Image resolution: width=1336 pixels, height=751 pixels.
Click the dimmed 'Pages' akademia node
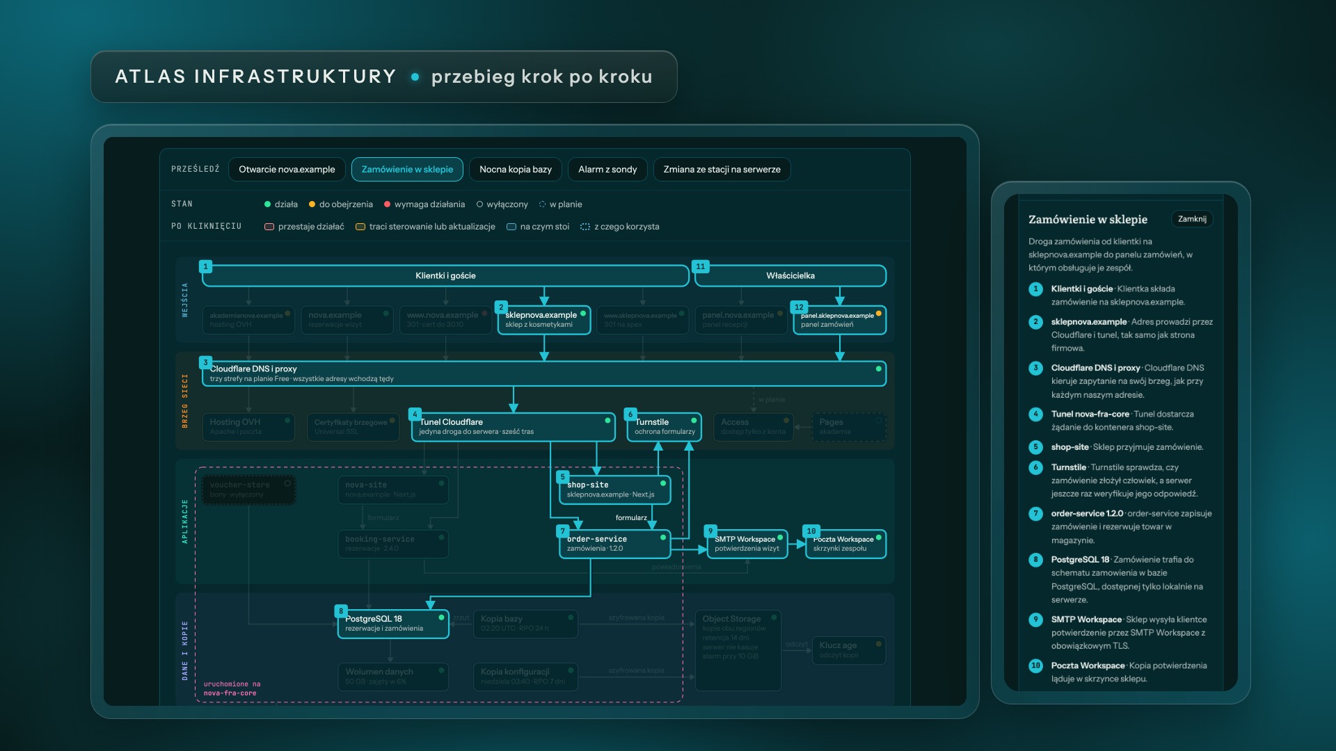[849, 427]
